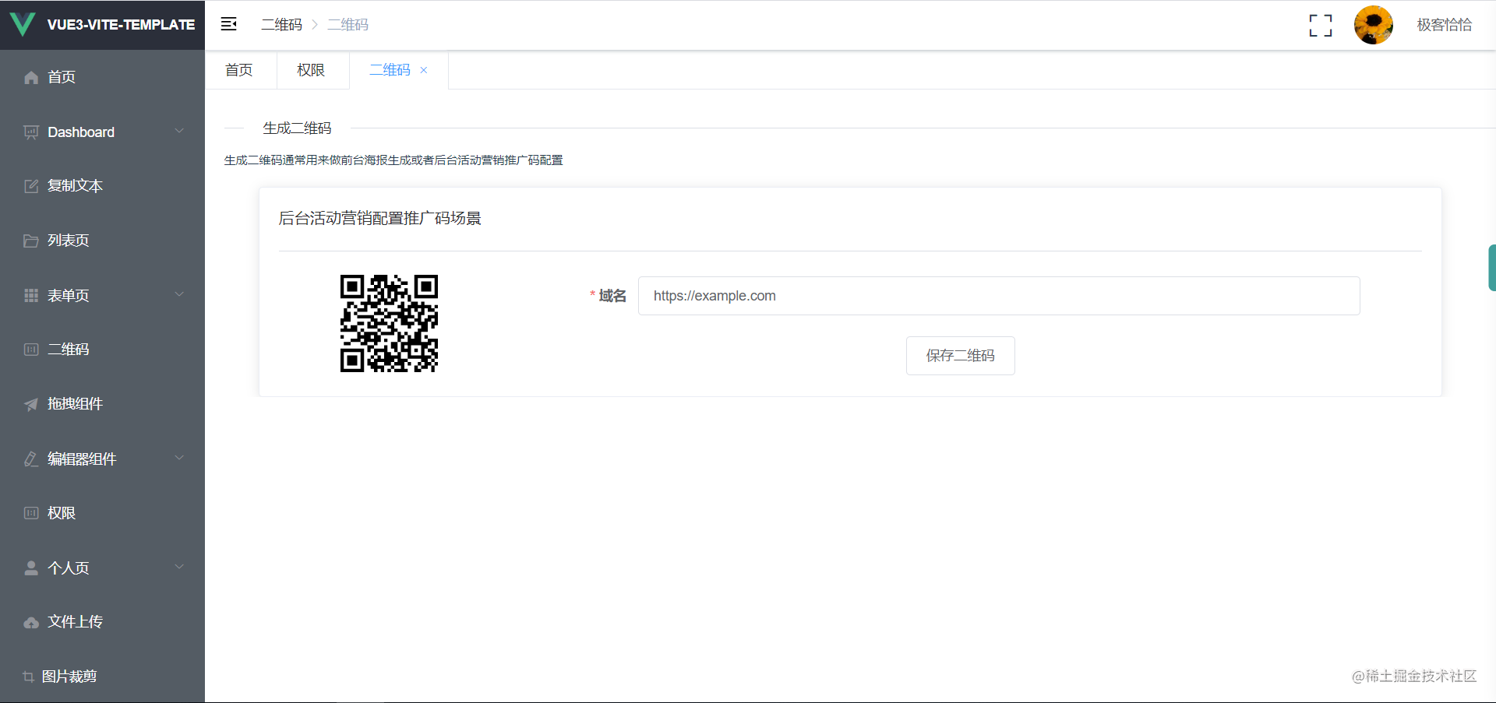Click the edit icon beside 复制文本

point(31,186)
